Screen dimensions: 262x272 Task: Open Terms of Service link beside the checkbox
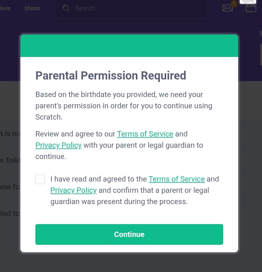(x=177, y=179)
